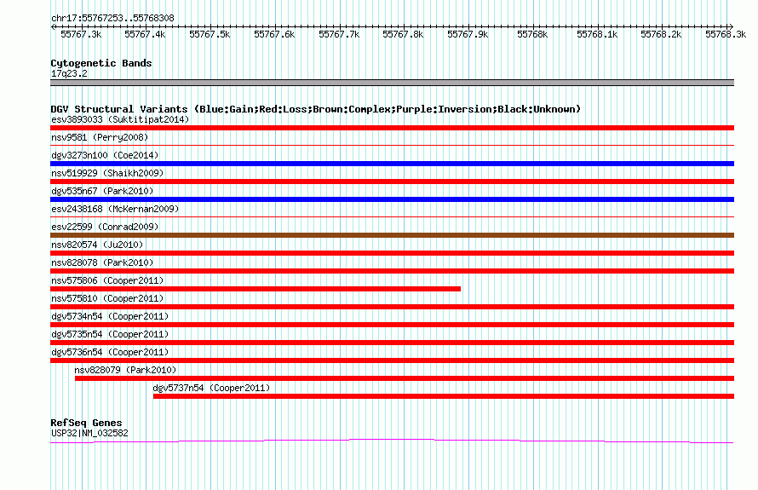This screenshot has height=490, width=758.
Task: Click the nsv9581 (Perry2008) label
Action: pyautogui.click(x=100, y=137)
